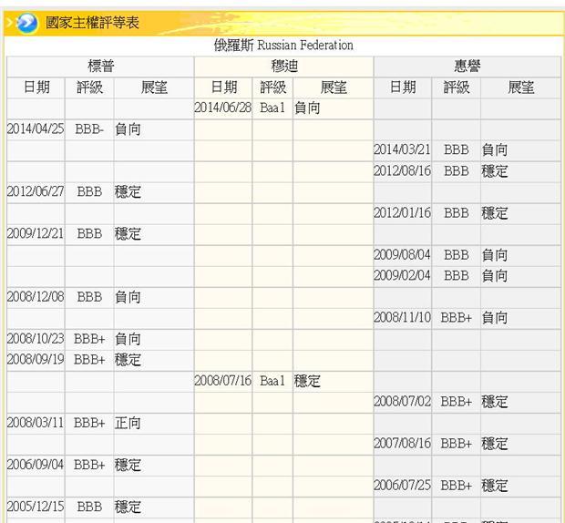
Task: Click the date 2008/10/23
Action: 36,339
